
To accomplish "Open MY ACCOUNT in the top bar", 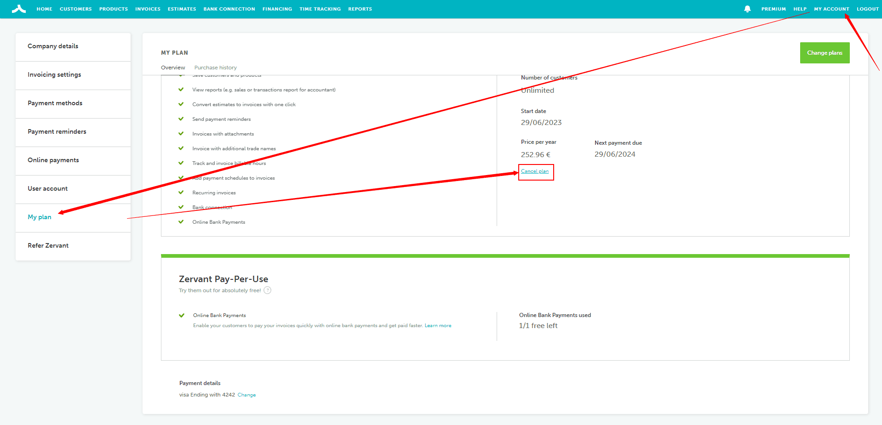I will (831, 9).
